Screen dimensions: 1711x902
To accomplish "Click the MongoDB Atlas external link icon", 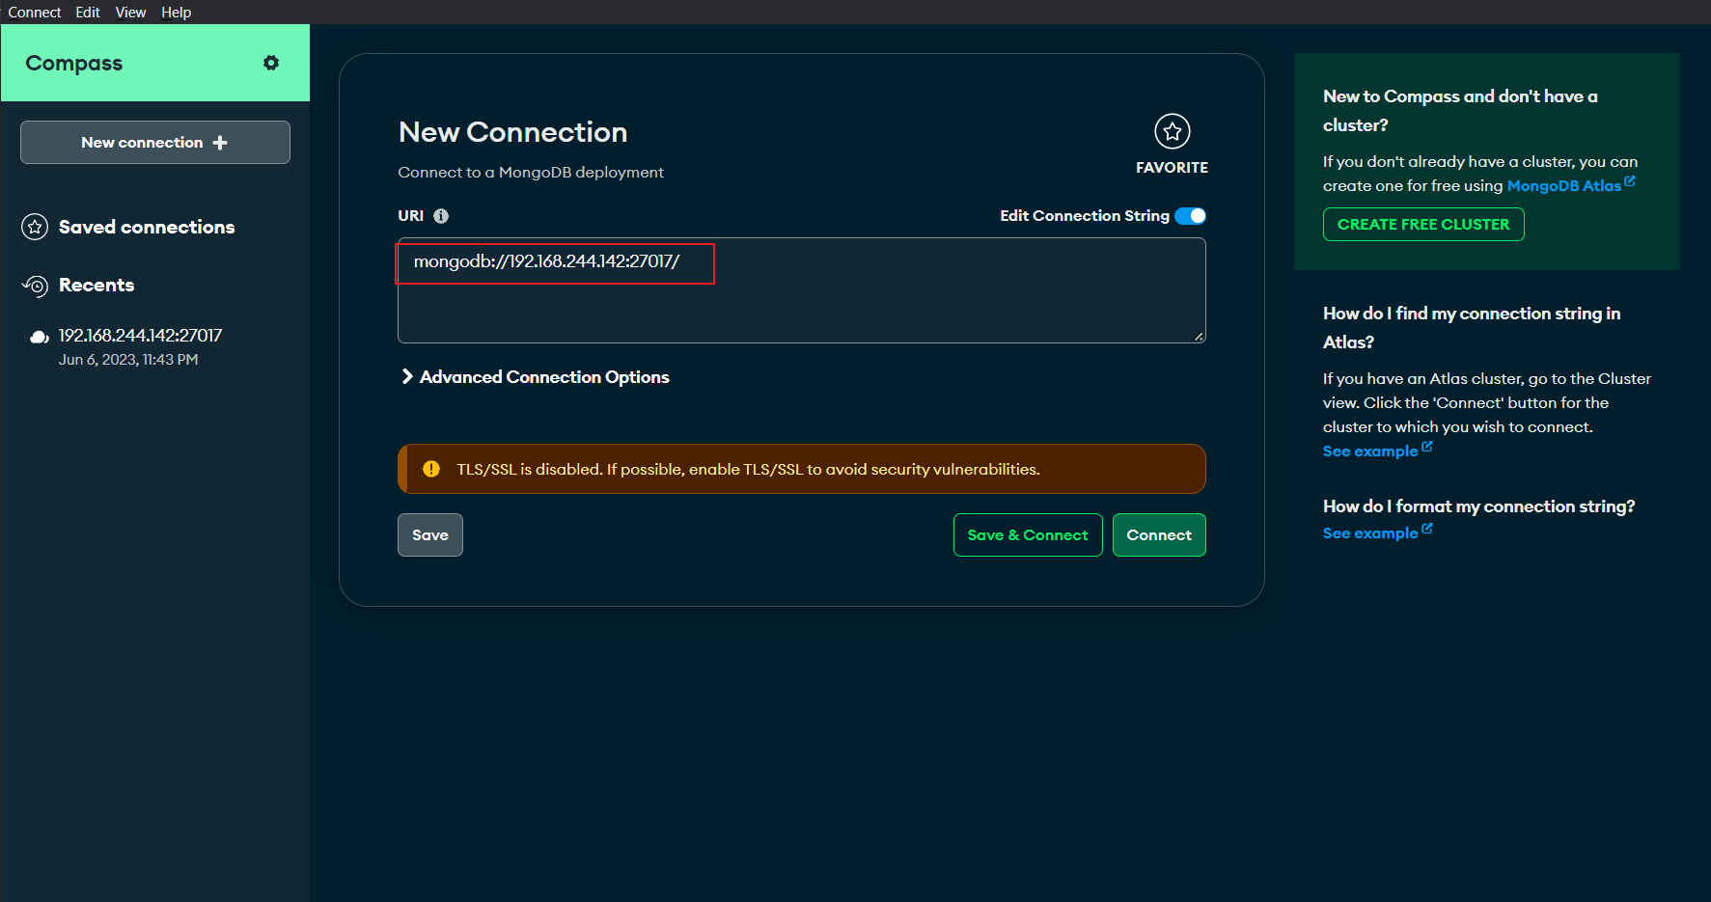I will (x=1630, y=180).
